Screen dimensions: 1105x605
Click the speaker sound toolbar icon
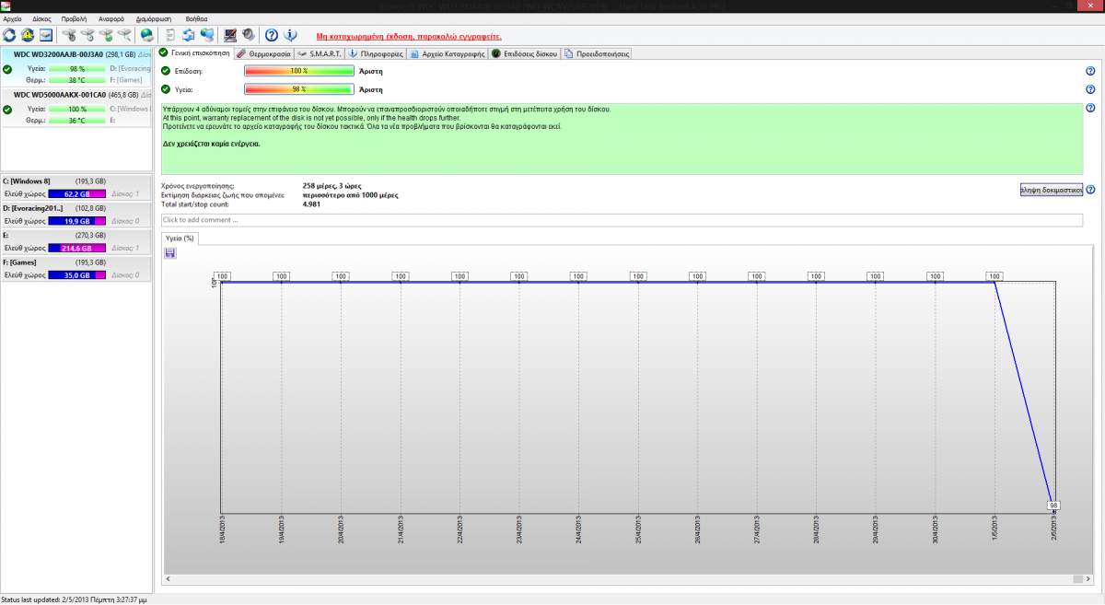249,35
